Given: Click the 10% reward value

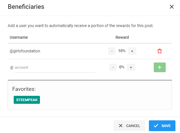Looking at the screenshot, I should tap(122, 51).
